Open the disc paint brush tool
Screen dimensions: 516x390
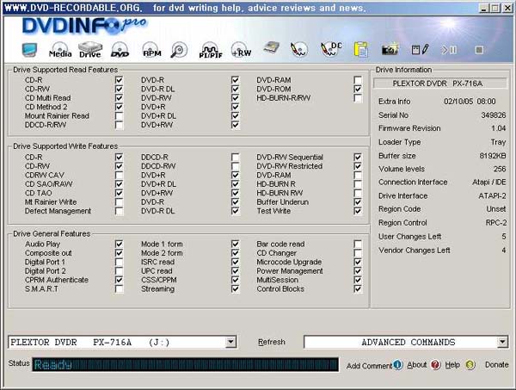298,50
